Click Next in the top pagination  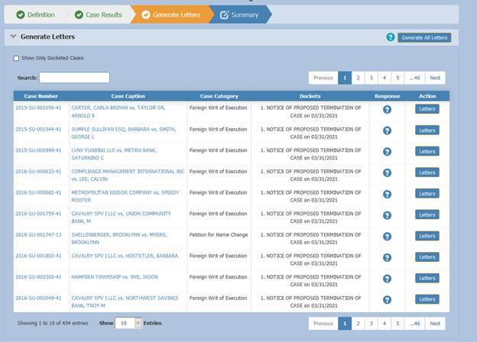pyautogui.click(x=435, y=78)
